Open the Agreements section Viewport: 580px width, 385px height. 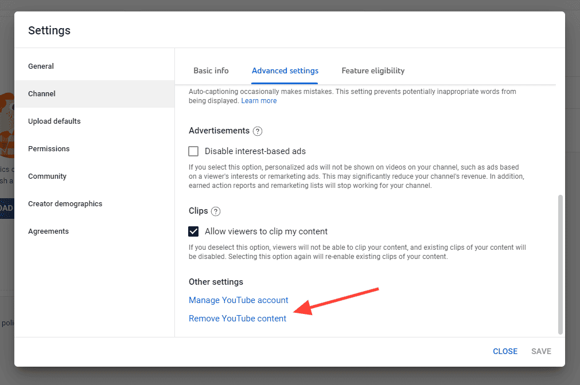click(48, 231)
